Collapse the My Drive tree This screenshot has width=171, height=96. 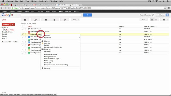[x=1, y=28]
